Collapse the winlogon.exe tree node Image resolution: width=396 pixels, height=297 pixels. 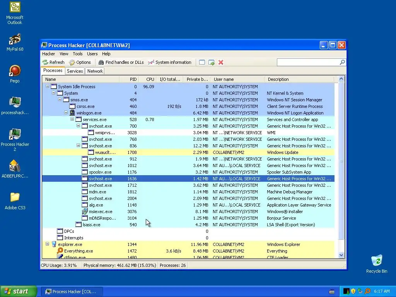coord(66,113)
